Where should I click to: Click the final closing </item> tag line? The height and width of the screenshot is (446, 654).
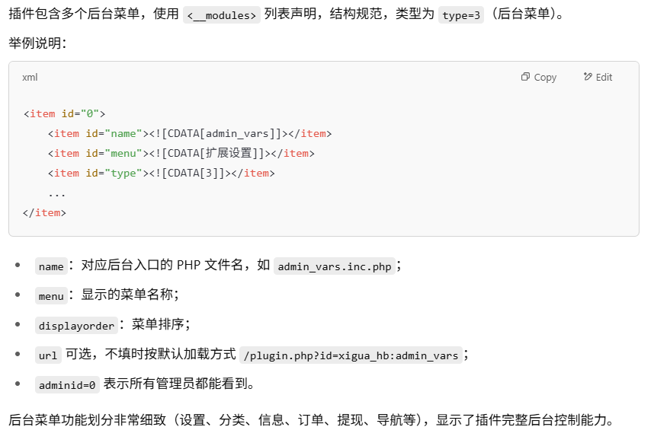tap(45, 212)
